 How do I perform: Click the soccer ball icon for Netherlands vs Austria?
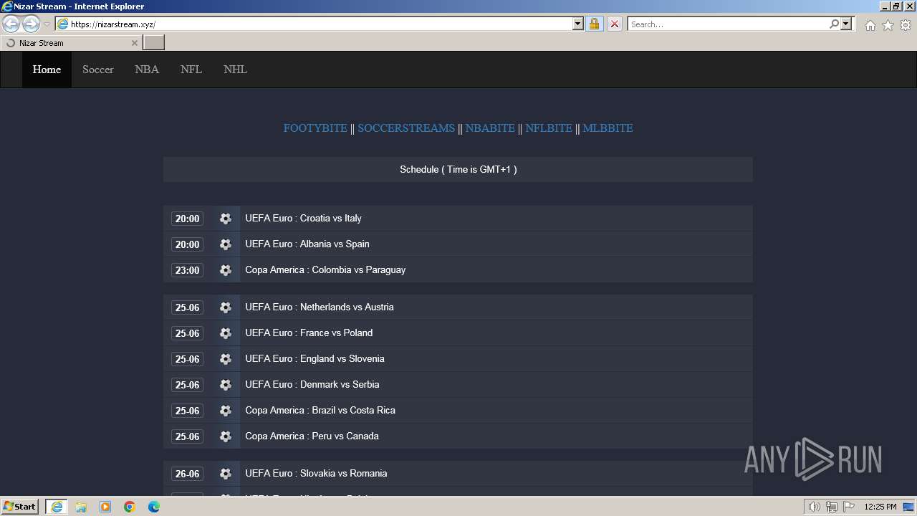(226, 307)
